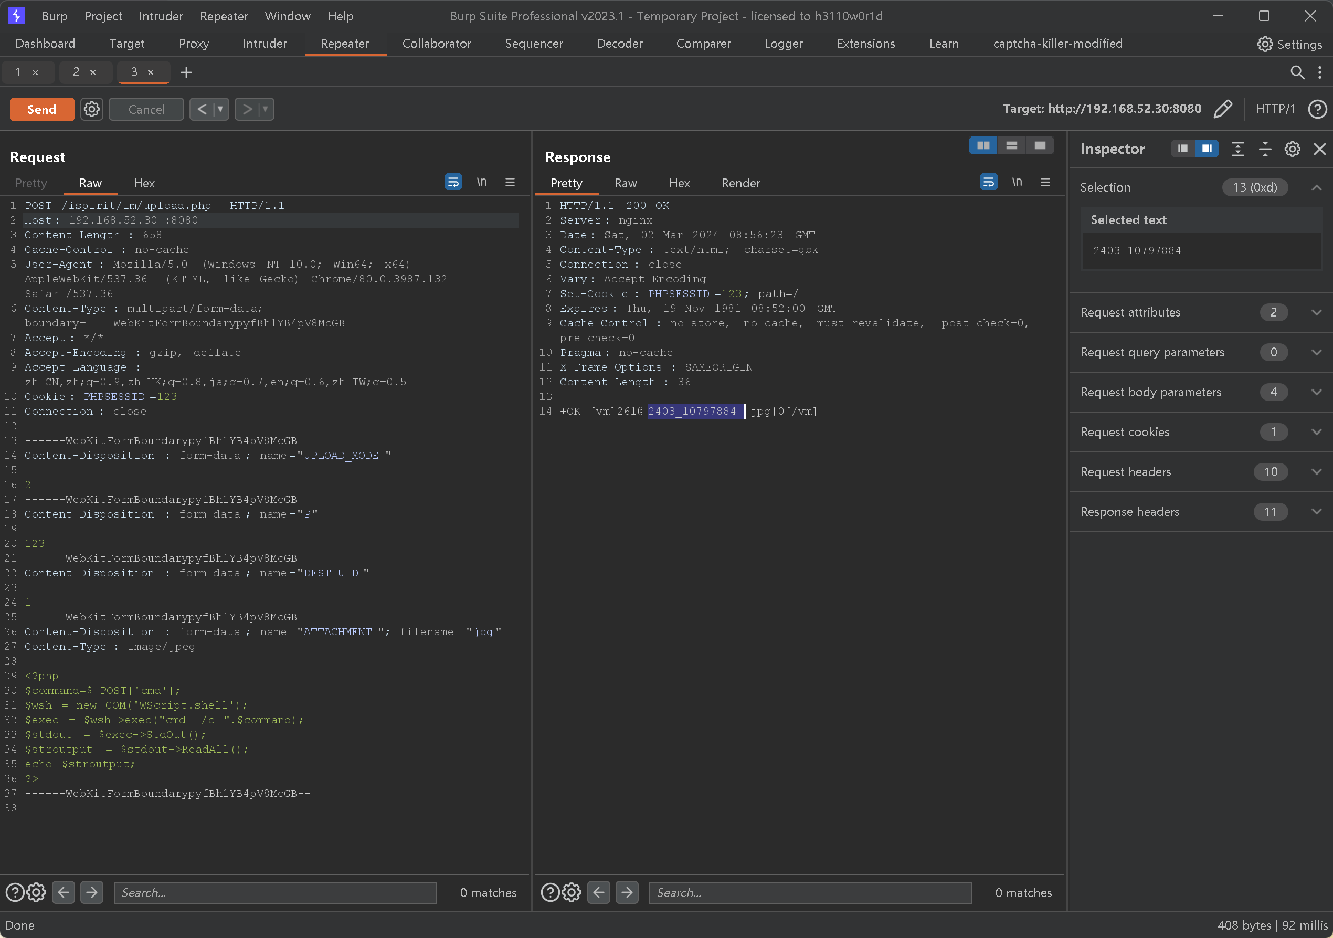
Task: Dock Inspector to the left side
Action: [x=1182, y=149]
